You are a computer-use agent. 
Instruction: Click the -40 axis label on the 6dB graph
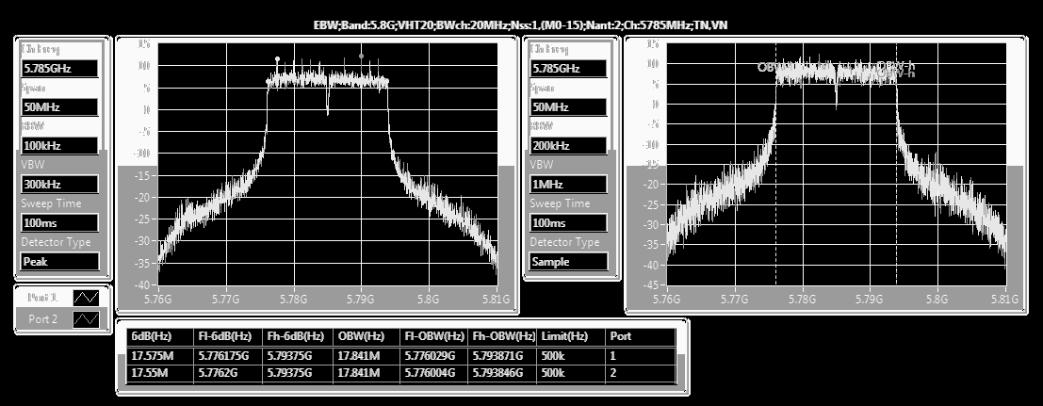click(141, 284)
